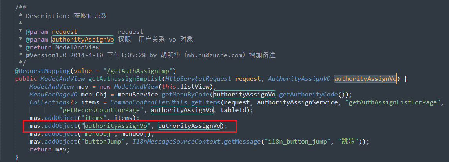The height and width of the screenshot is (162, 449).
Task: Click the mh.hu@zuche.com email in the comment
Action: (x=215, y=55)
